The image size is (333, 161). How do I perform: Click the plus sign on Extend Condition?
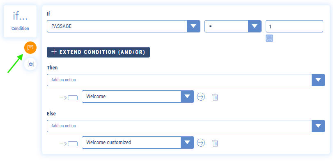pos(54,52)
